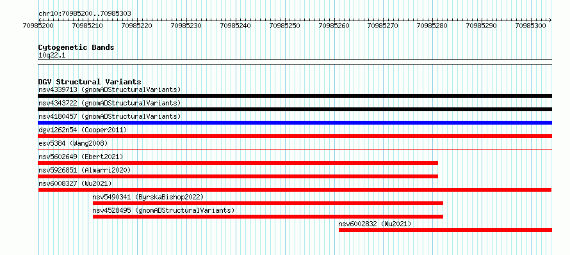
Task: Click ruler tick label 70985290
Action: click(x=482, y=26)
